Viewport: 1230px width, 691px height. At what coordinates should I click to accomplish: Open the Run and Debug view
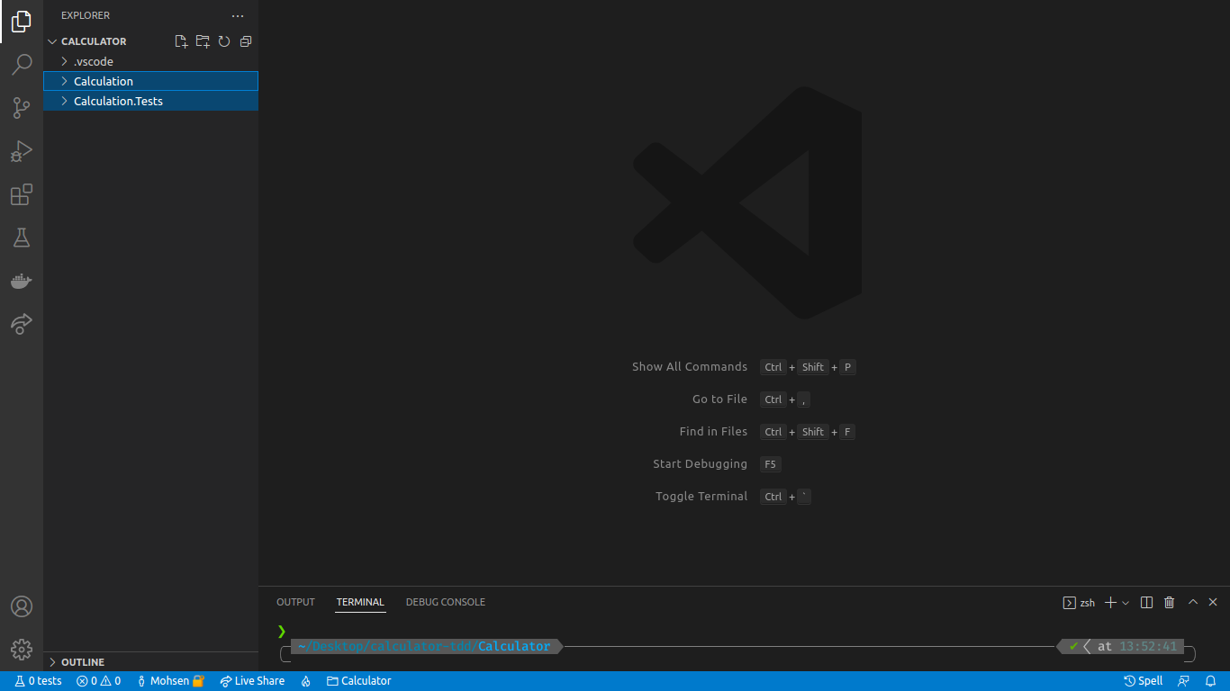pos(22,151)
